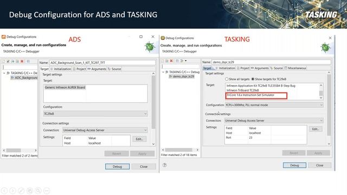This screenshot has width=347, height=195.
Task: Click Edit... button in TASKING dialog
Action: [316, 129]
